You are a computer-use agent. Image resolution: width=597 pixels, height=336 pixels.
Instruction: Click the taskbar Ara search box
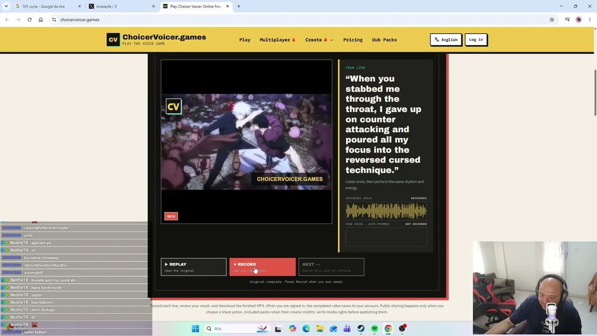click(237, 329)
